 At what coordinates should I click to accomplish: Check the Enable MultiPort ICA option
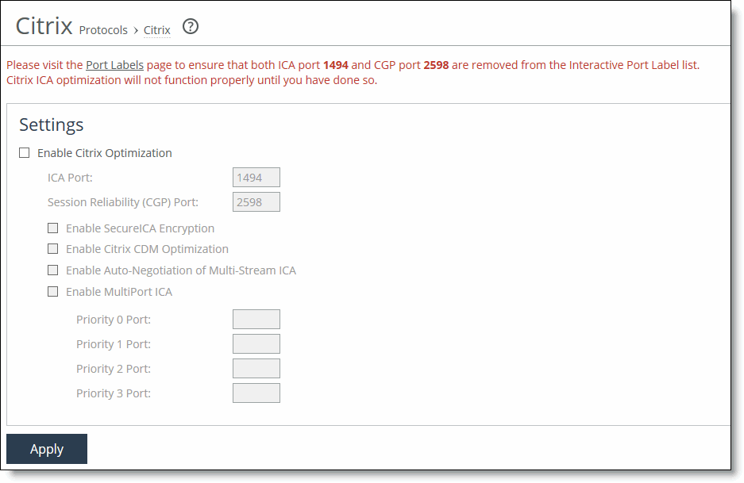[52, 291]
